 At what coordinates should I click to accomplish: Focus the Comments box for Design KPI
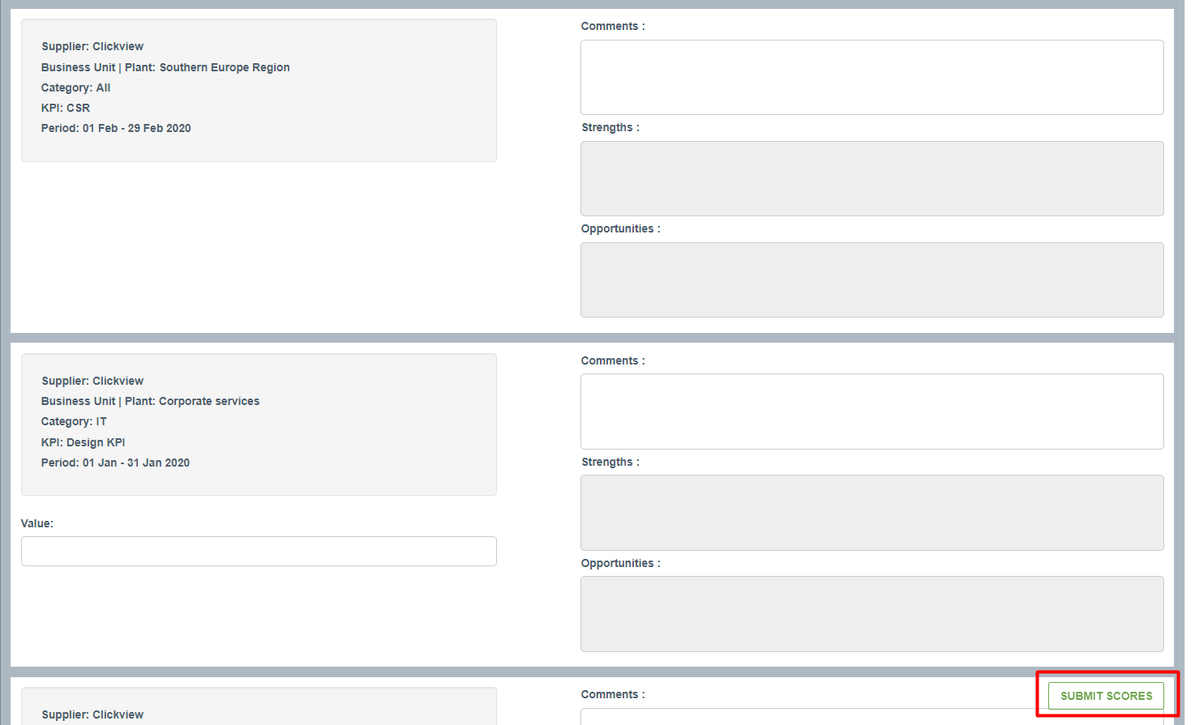click(872, 412)
